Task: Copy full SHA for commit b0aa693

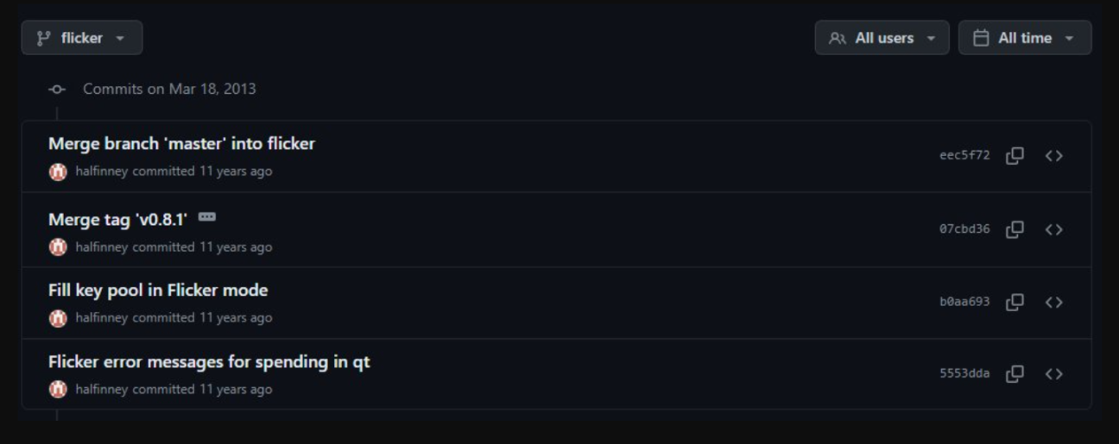Action: 1015,302
